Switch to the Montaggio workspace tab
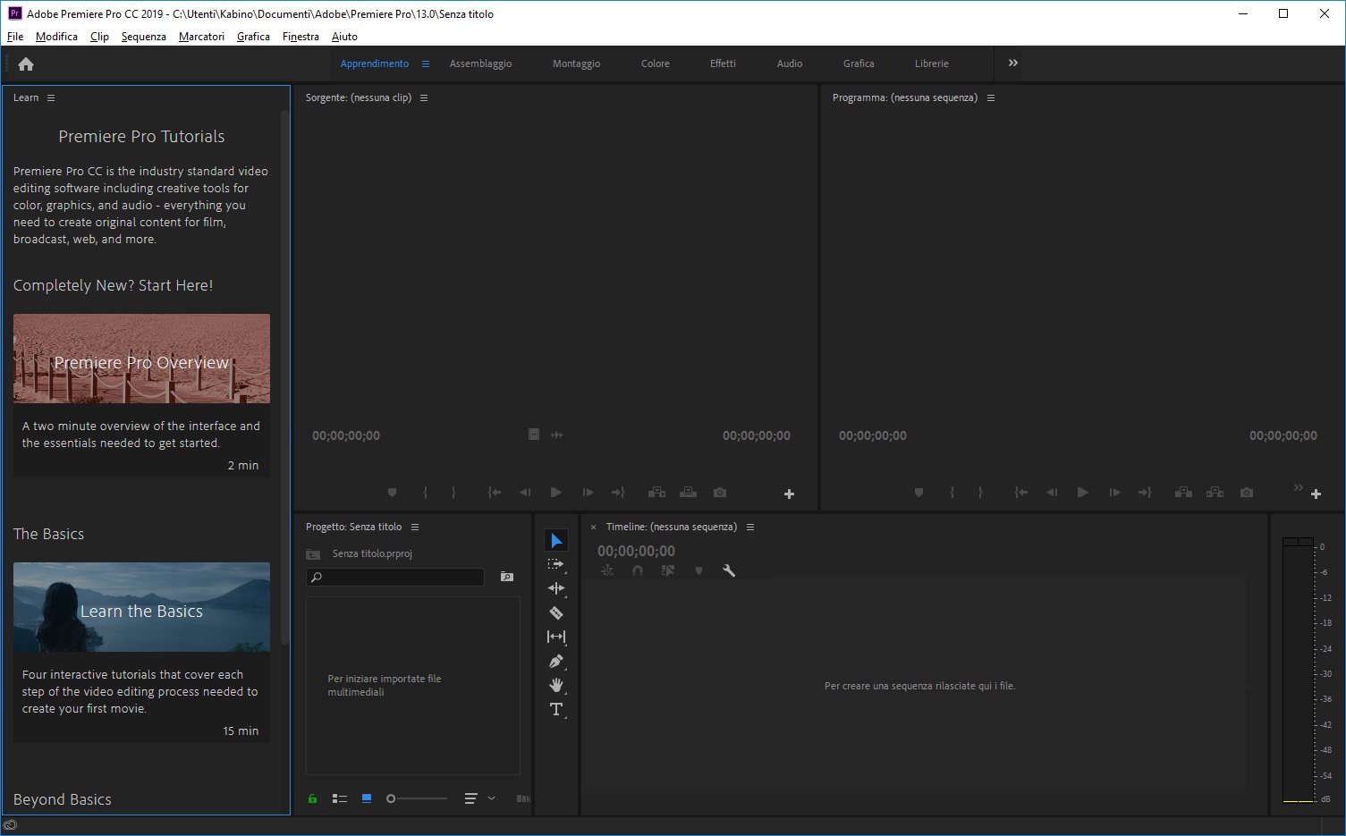Viewport: 1346px width, 836px height. [576, 63]
